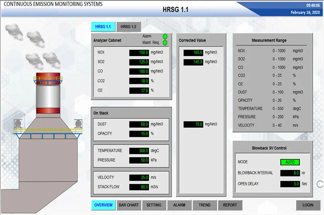Image resolution: width=324 pixels, height=215 pixels.
Task: Go to the ALARM page
Action: (179, 205)
